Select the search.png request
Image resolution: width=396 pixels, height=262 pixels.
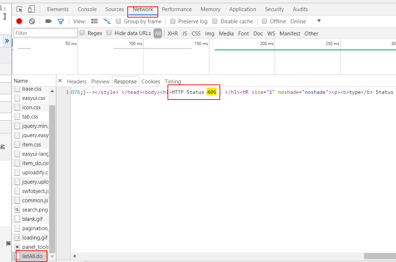30,210
